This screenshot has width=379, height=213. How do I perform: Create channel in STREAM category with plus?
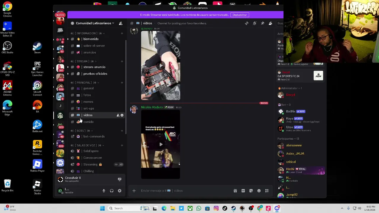click(122, 61)
